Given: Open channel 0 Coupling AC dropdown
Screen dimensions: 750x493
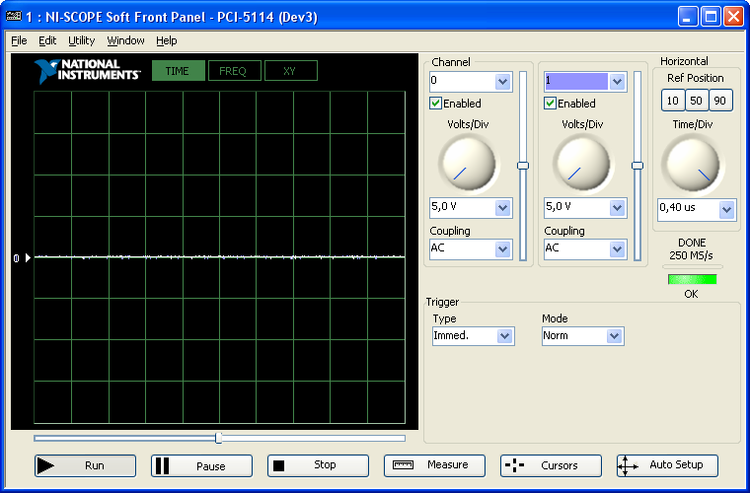Looking at the screenshot, I should (x=502, y=248).
